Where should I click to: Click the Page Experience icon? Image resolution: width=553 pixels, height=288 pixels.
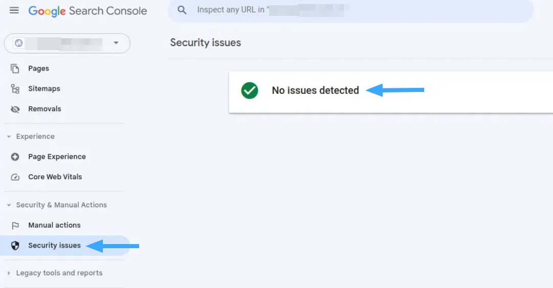pos(15,157)
